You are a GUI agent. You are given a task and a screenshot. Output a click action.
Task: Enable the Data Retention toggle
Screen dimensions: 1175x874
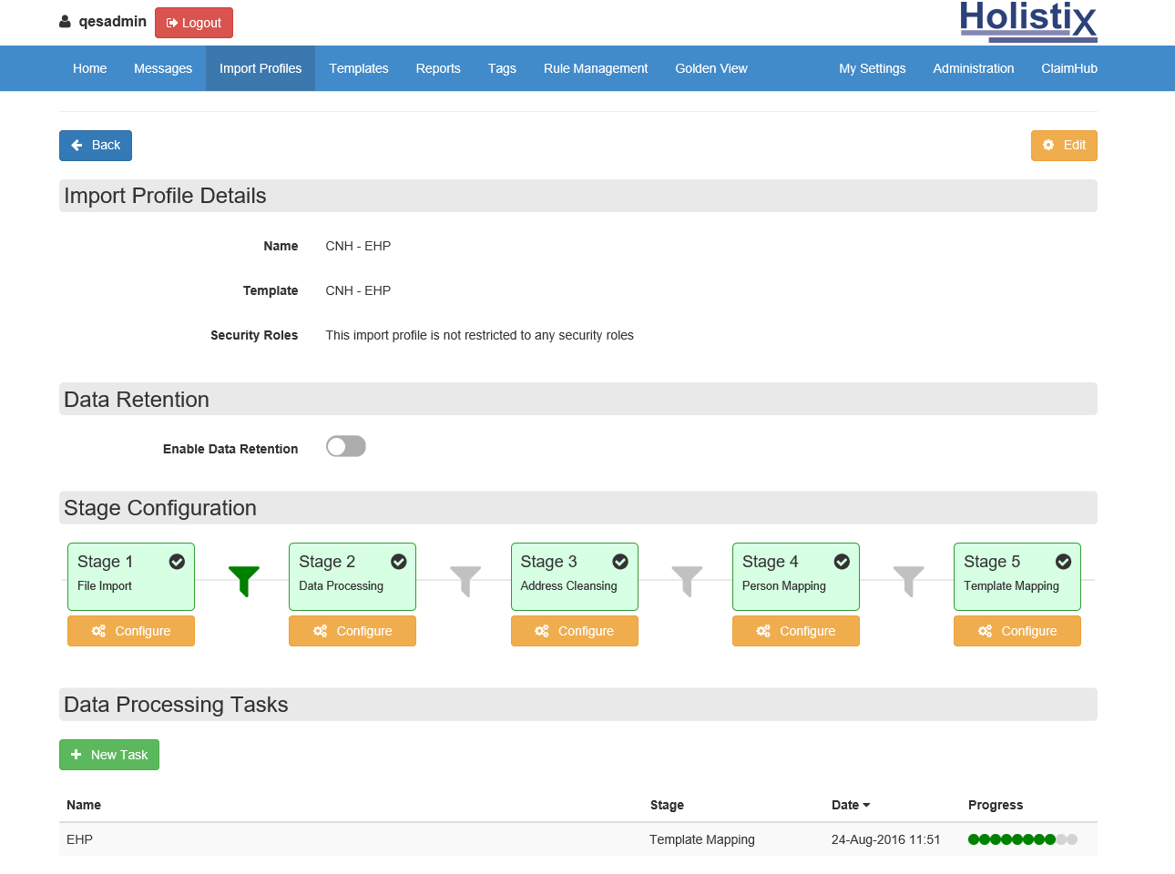tap(346, 446)
